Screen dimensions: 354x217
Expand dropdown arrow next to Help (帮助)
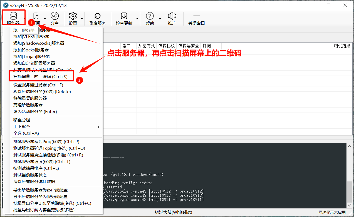[160, 19]
